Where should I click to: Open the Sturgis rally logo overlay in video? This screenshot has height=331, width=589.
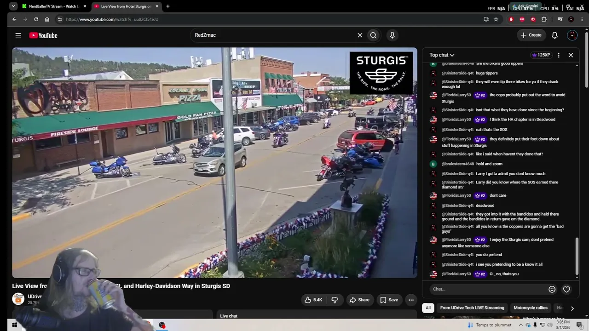click(x=381, y=73)
